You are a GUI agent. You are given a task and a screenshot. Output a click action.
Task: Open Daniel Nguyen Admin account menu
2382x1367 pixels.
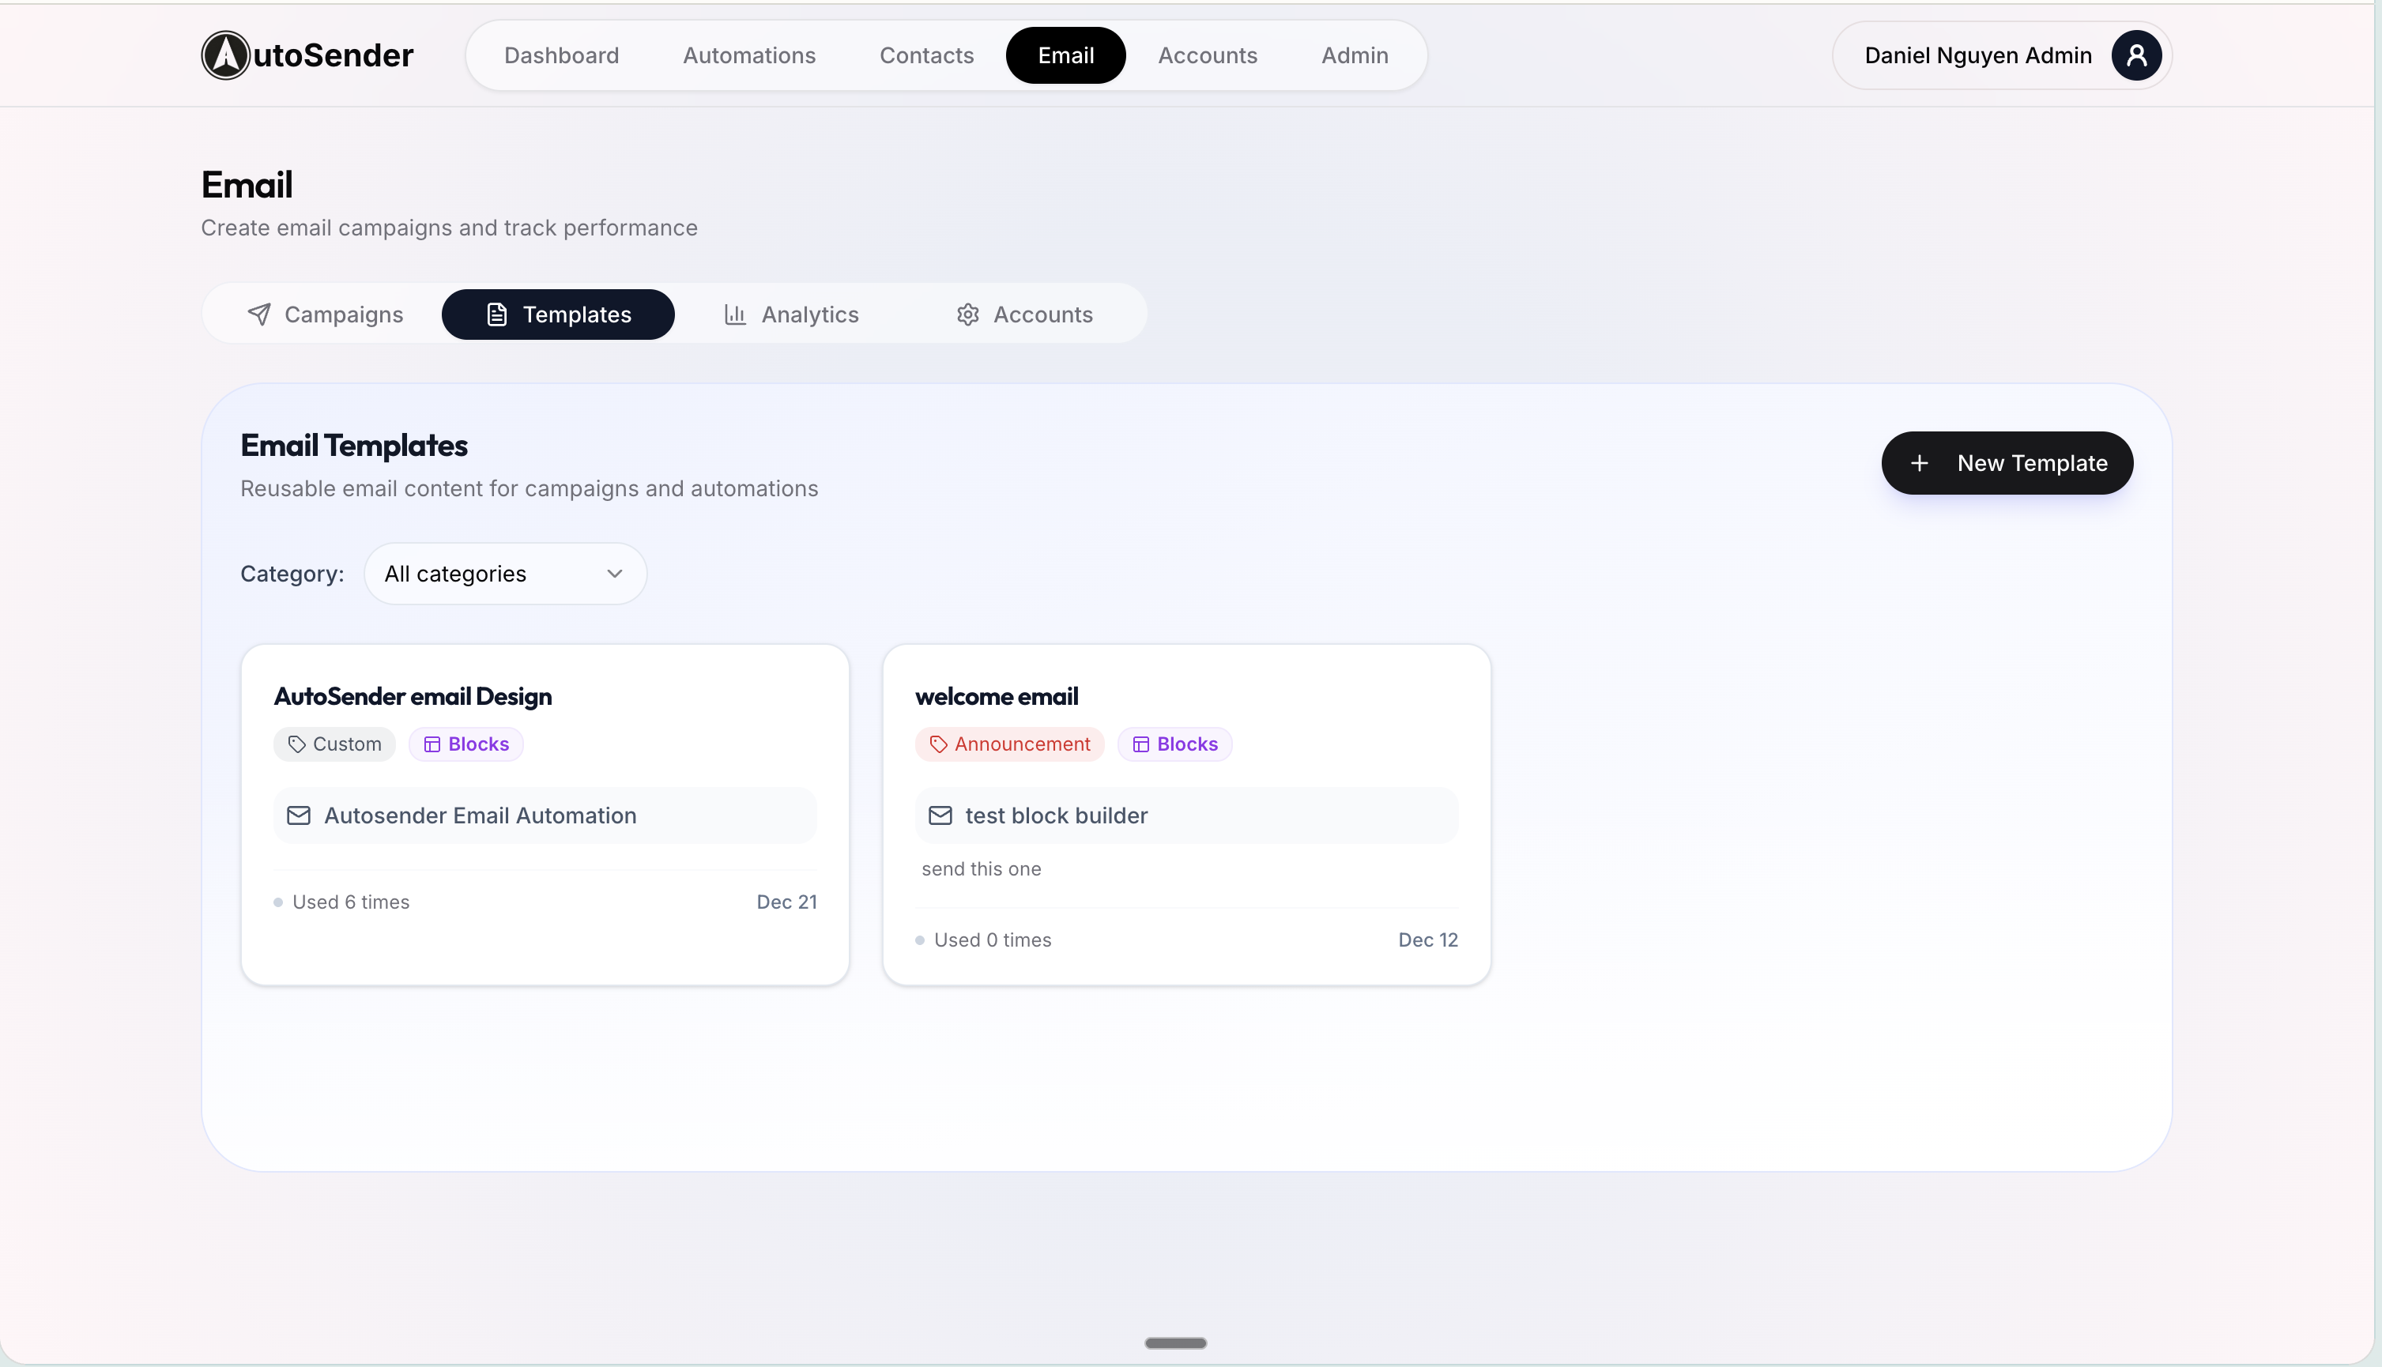(x=1977, y=55)
